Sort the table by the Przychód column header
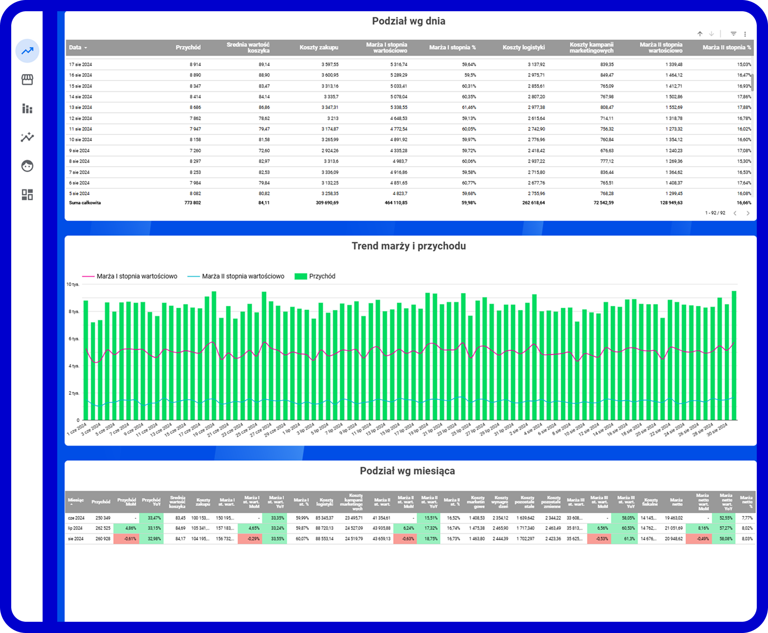 [188, 47]
